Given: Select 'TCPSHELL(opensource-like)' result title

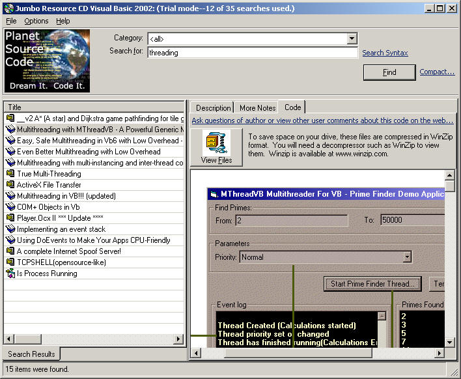Looking at the screenshot, I should 61,262.
